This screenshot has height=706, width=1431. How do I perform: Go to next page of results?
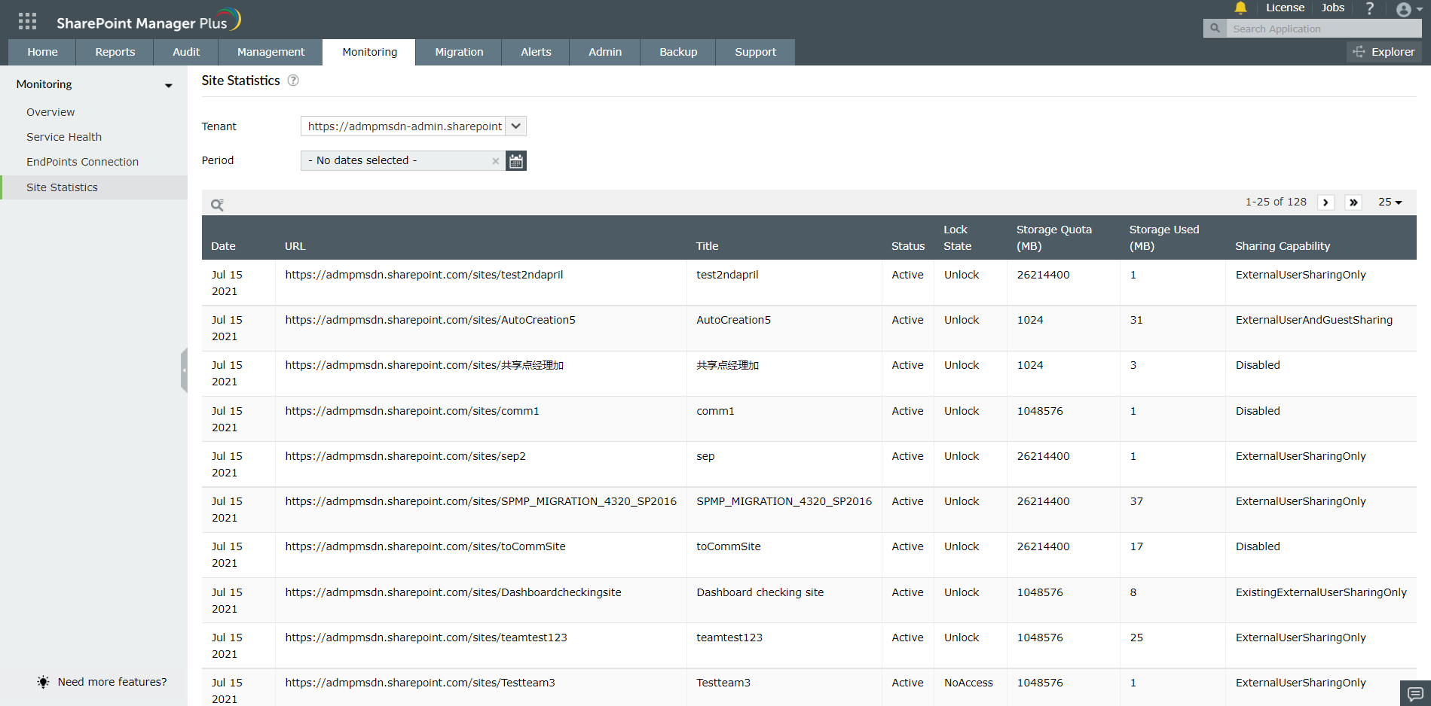pyautogui.click(x=1326, y=202)
